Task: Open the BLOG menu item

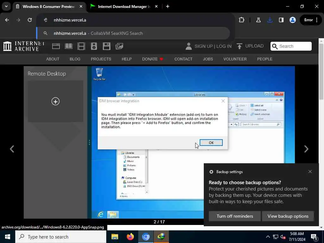Action: pyautogui.click(x=75, y=59)
